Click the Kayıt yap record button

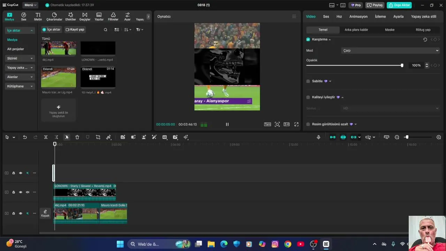75,30
